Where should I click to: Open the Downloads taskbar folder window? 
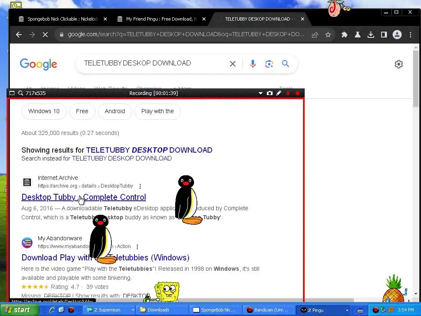(x=162, y=310)
